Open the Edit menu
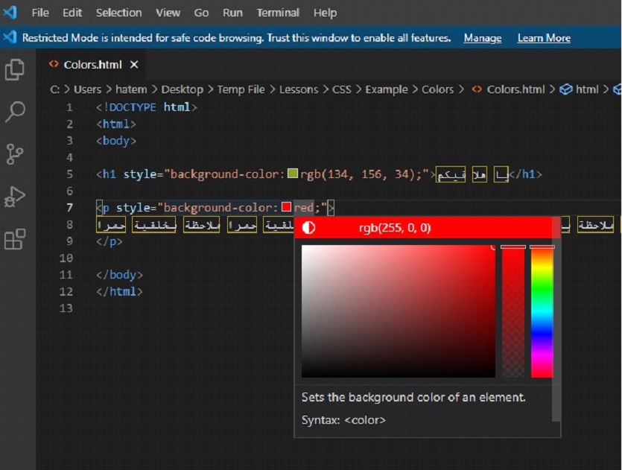The width and height of the screenshot is (622, 470). pos(72,13)
